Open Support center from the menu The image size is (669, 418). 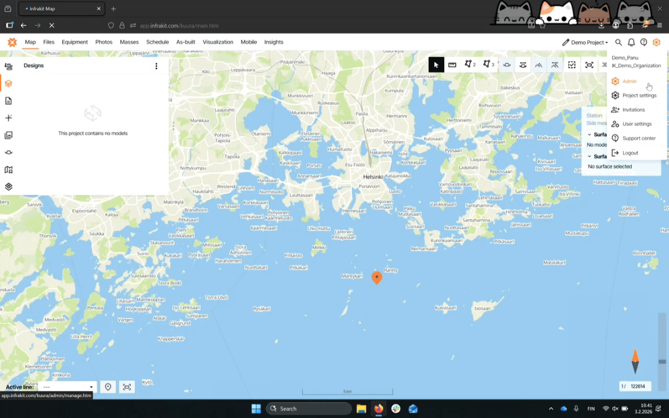[636, 138]
